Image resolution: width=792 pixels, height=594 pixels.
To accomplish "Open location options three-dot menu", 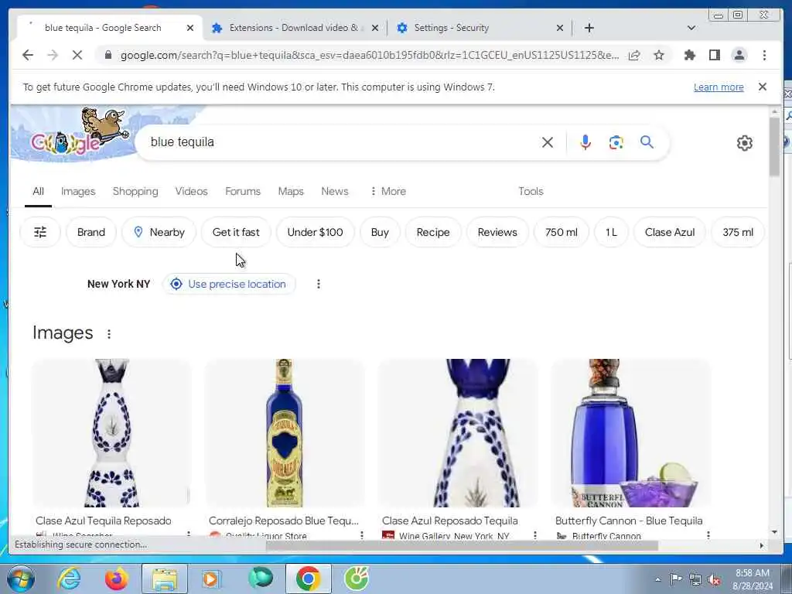I will point(318,284).
